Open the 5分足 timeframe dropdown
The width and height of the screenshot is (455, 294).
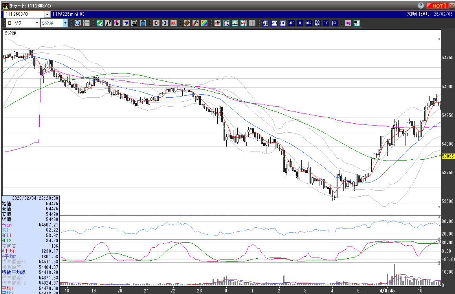(65, 23)
